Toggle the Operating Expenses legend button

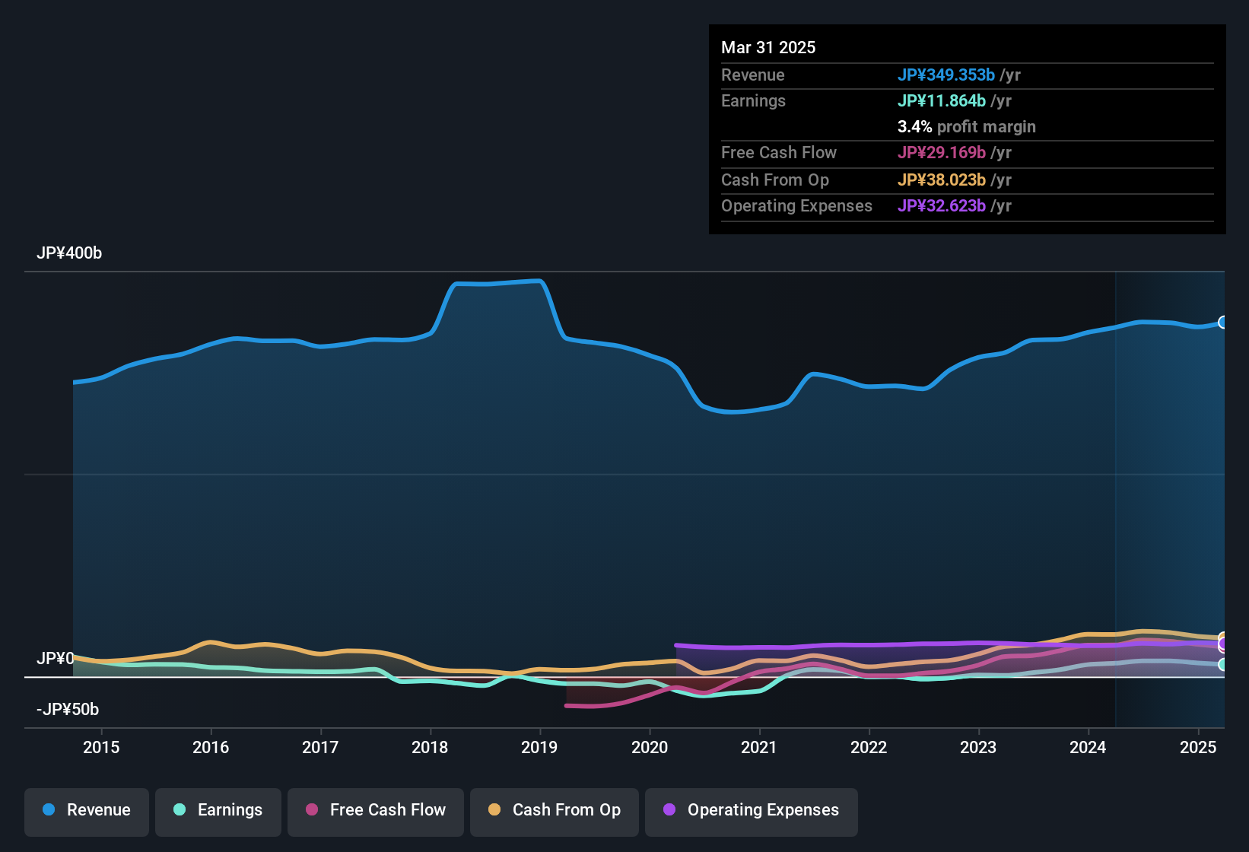752,812
